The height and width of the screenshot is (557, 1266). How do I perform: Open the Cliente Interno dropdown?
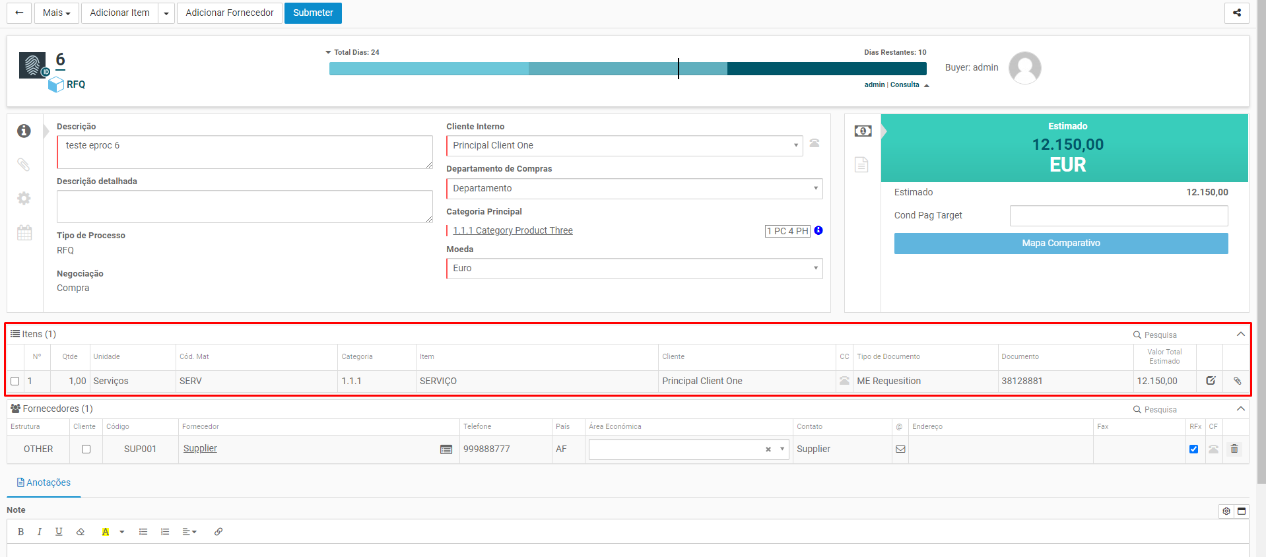tap(624, 146)
